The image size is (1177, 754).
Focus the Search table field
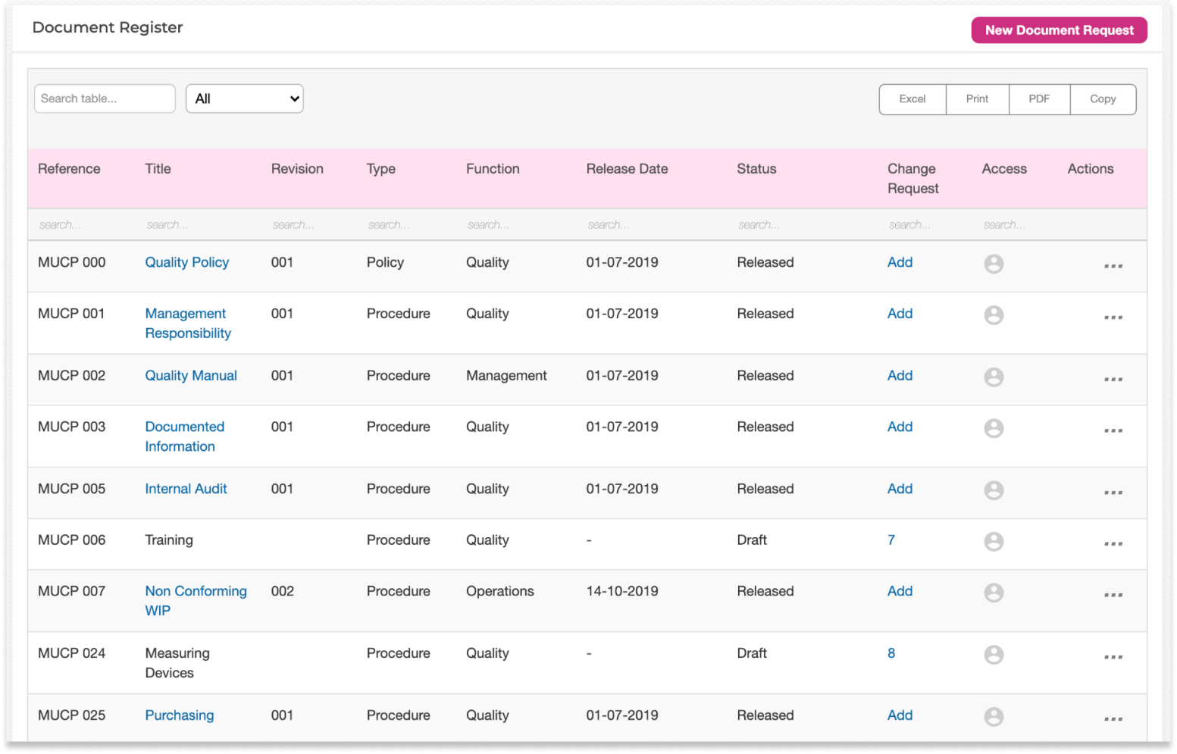[105, 99]
